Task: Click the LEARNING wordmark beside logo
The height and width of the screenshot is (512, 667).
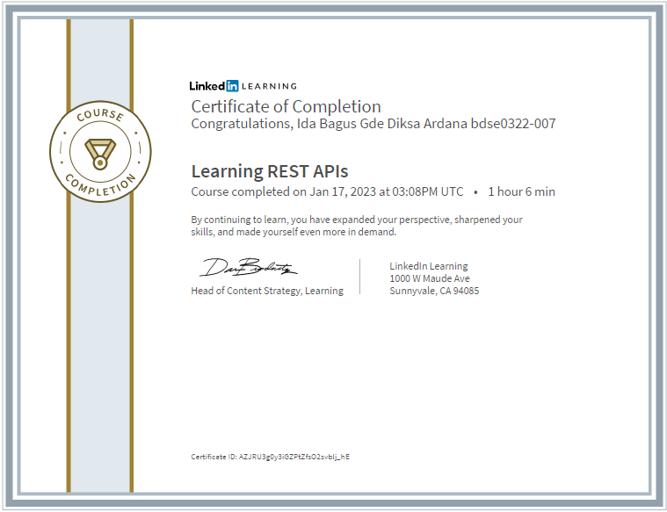Action: pyautogui.click(x=269, y=86)
